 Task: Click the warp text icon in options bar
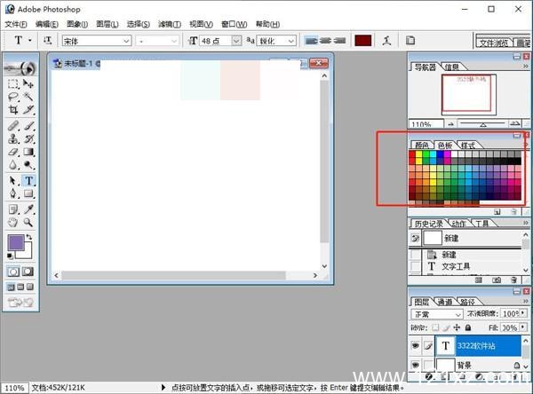pos(386,40)
